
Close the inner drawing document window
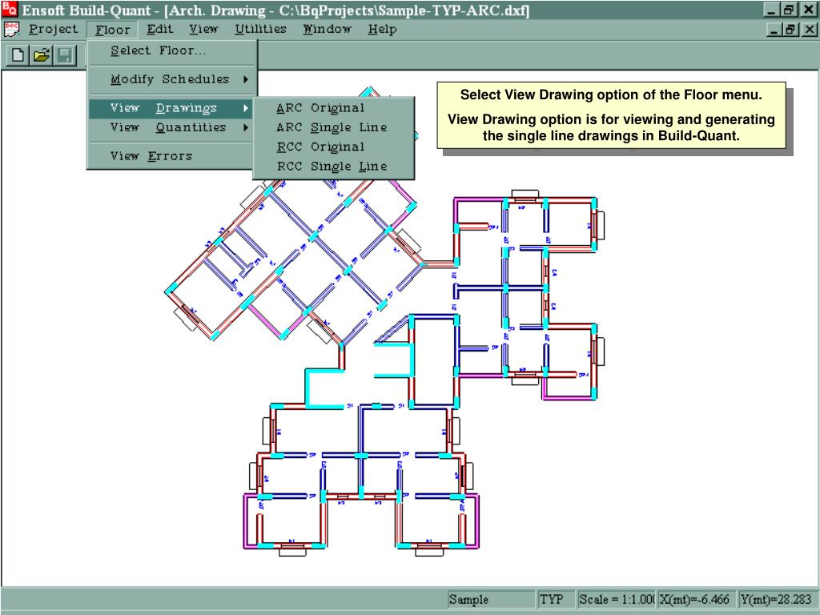(809, 30)
